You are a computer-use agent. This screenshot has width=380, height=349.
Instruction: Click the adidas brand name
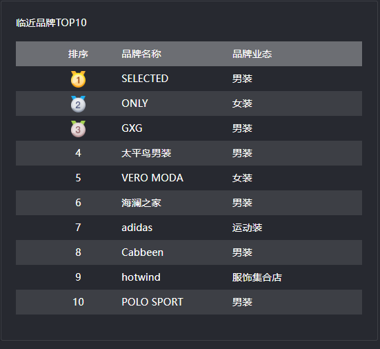(137, 228)
